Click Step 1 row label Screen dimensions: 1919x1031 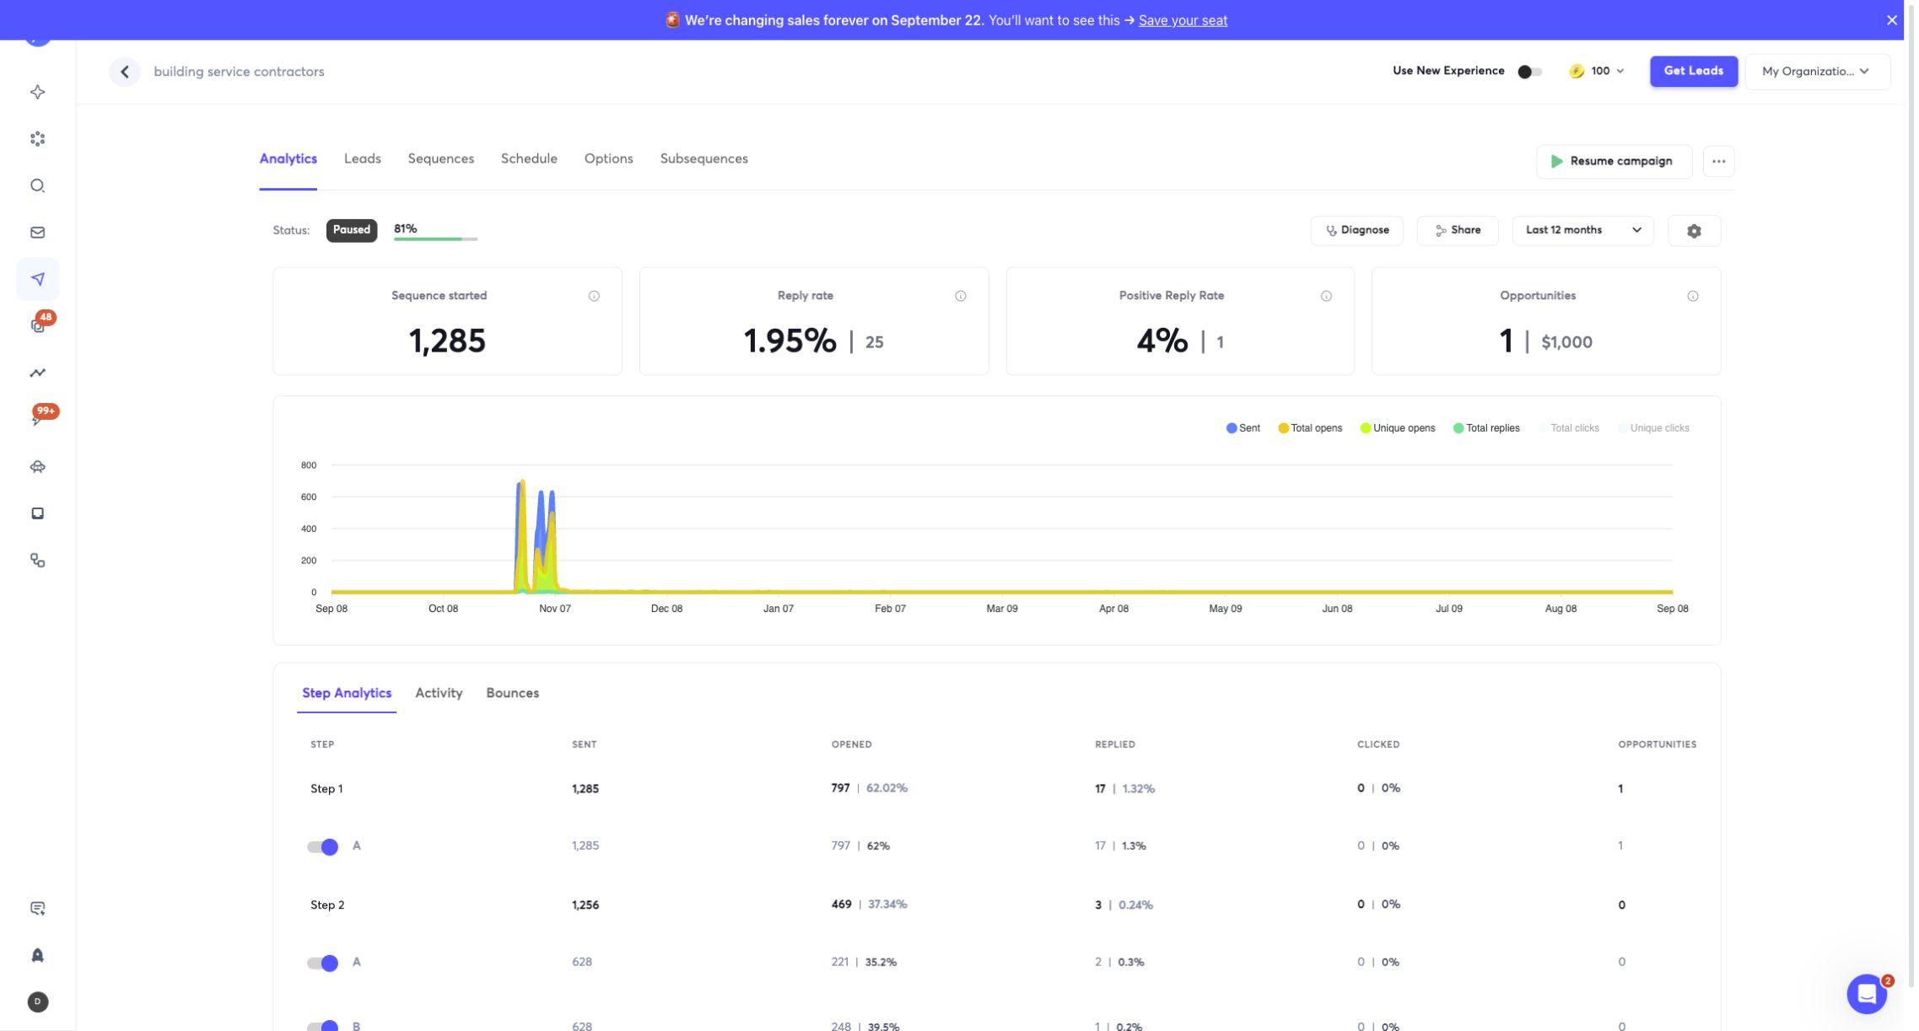pyautogui.click(x=326, y=789)
